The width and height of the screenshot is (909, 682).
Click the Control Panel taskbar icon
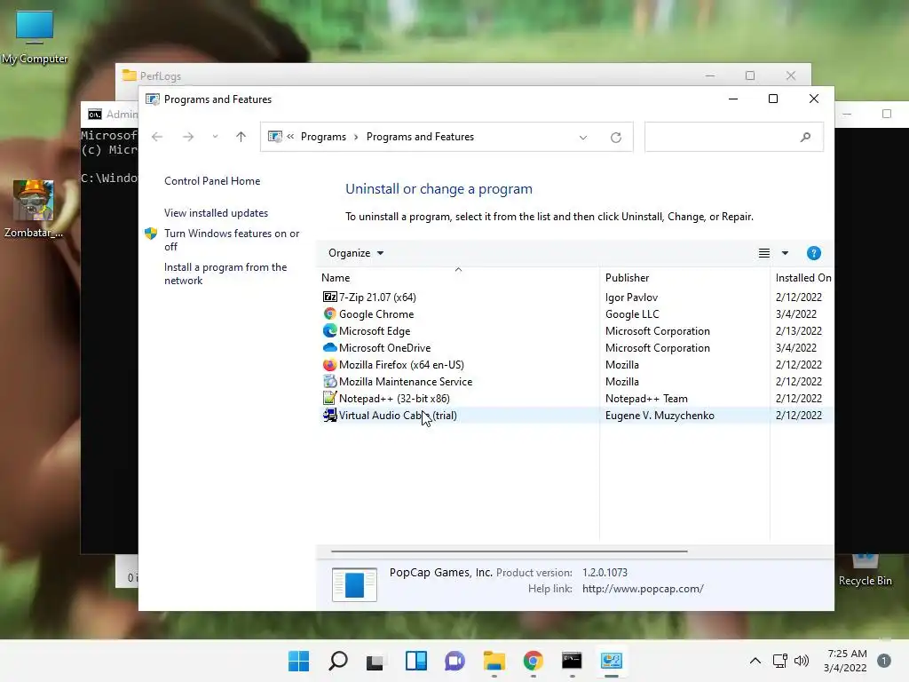pos(611,661)
